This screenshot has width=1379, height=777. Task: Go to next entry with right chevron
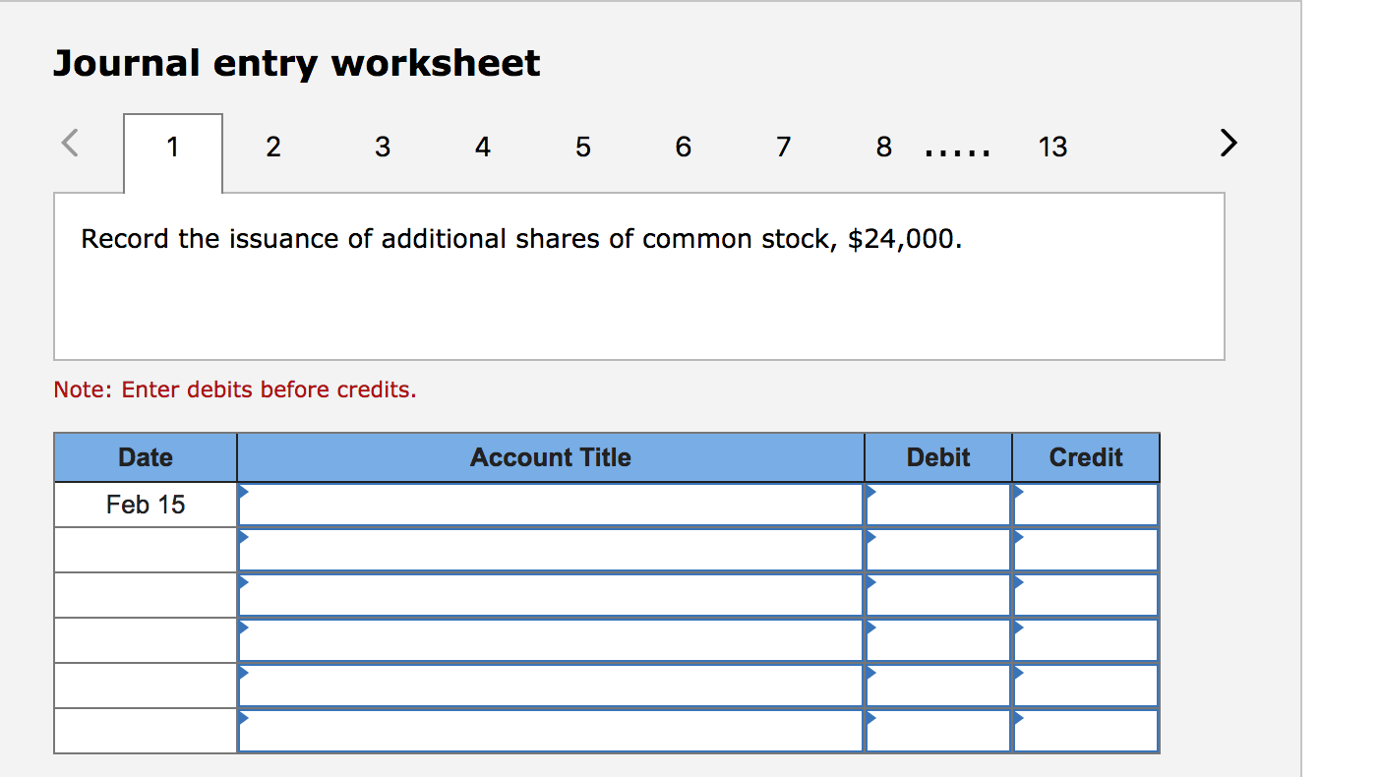coord(1228,145)
